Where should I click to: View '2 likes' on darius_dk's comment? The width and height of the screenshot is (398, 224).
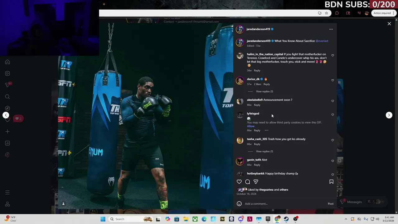[257, 84]
